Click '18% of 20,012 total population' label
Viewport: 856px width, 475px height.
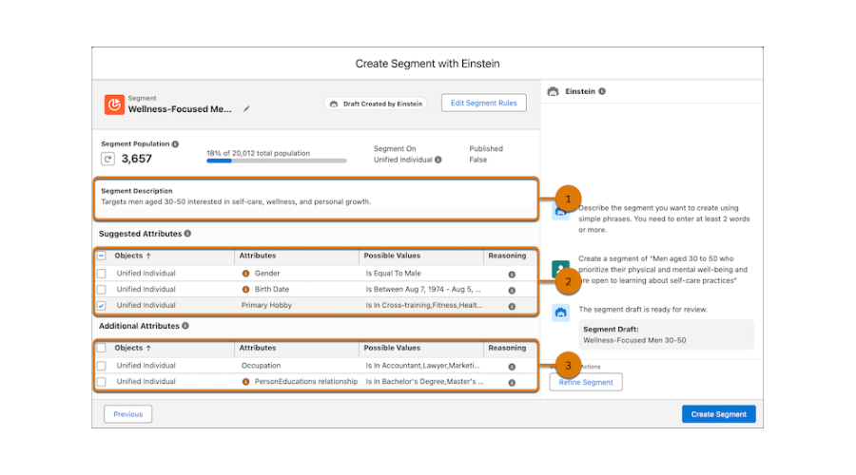coord(258,153)
